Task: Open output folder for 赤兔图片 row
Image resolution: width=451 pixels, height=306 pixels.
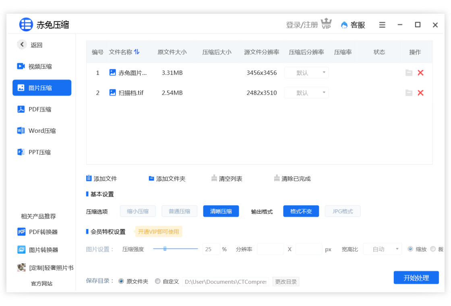Action: click(x=409, y=73)
